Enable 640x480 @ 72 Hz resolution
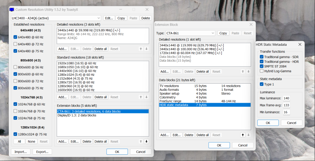The width and height of the screenshot is (315, 161). [15, 44]
